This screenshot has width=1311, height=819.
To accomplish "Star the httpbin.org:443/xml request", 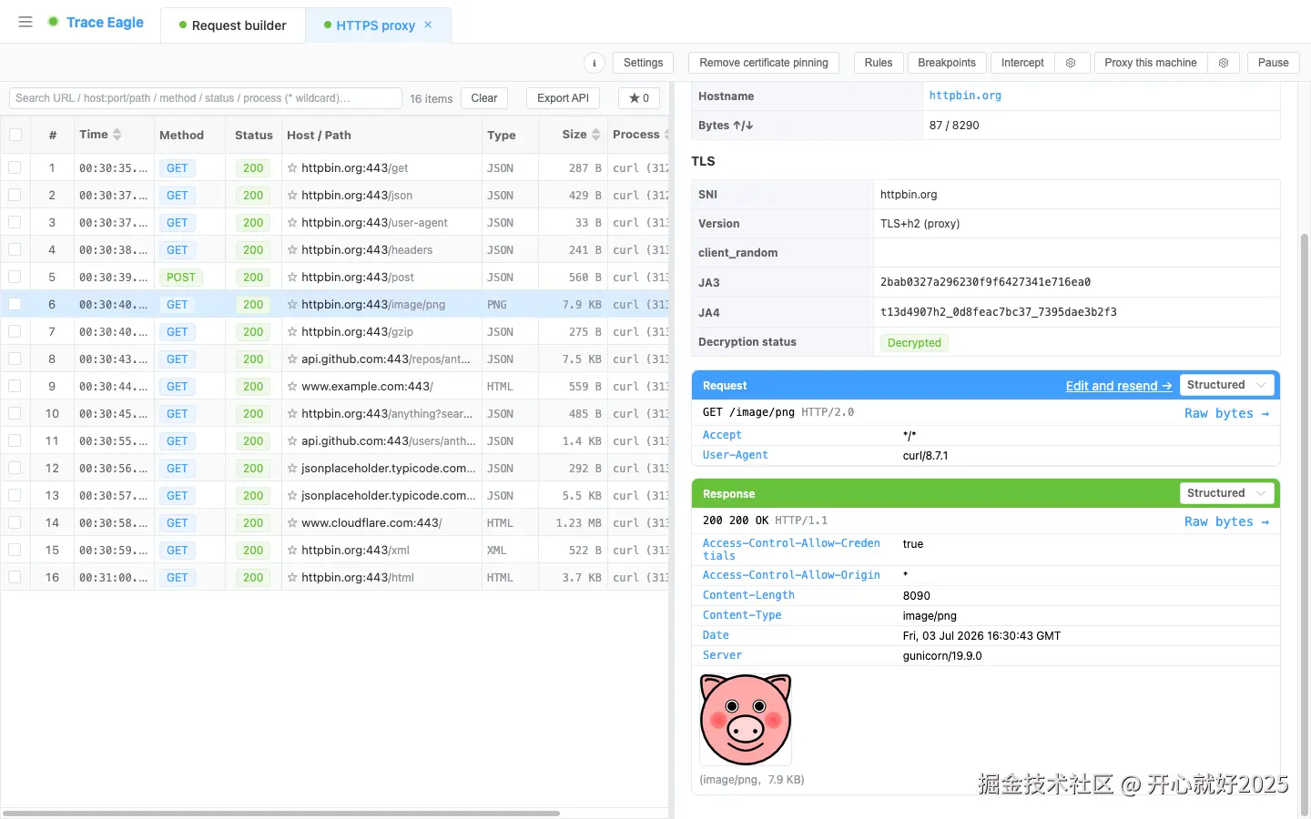I will click(x=292, y=551).
